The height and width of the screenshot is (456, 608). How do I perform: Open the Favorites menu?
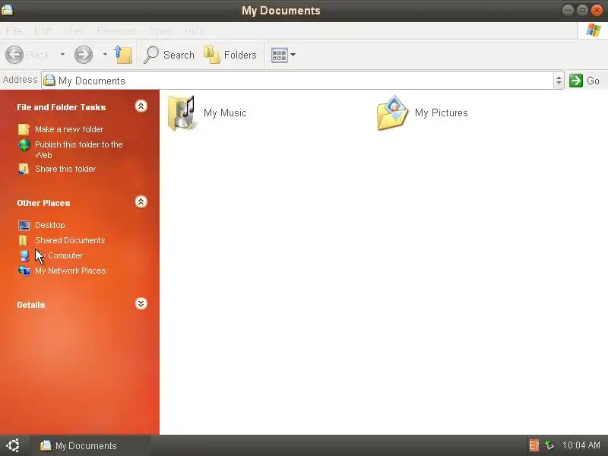(117, 30)
